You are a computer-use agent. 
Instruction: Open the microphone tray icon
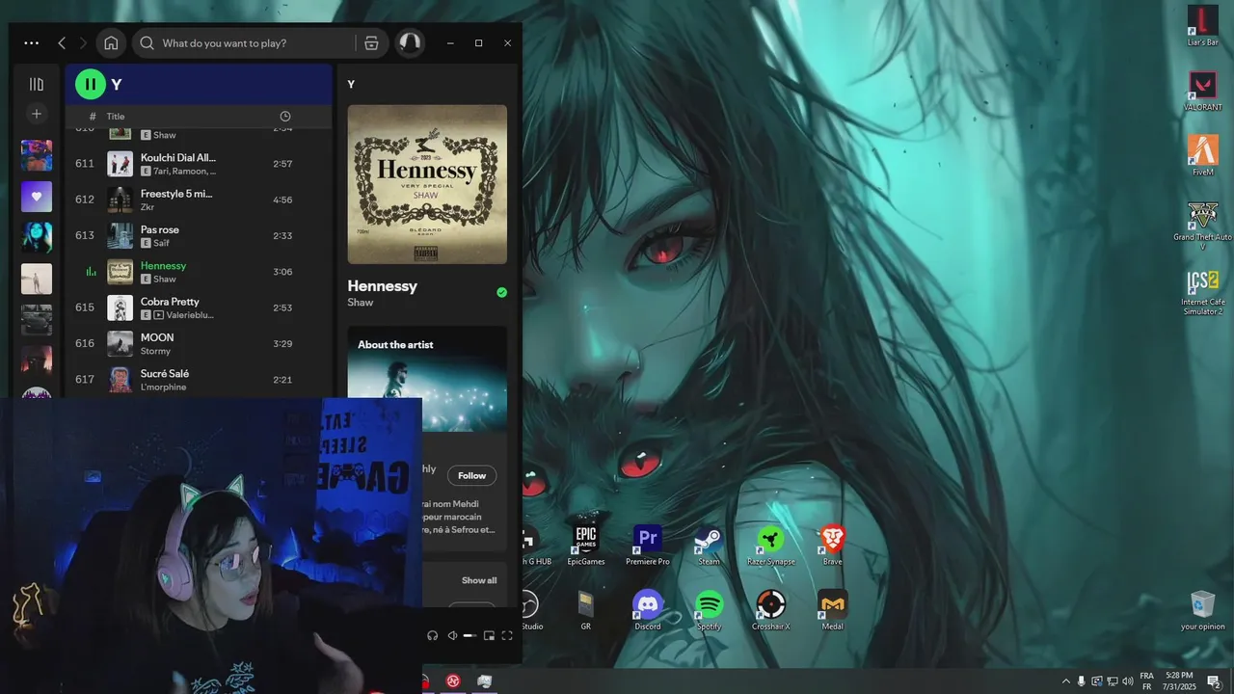tap(1081, 681)
